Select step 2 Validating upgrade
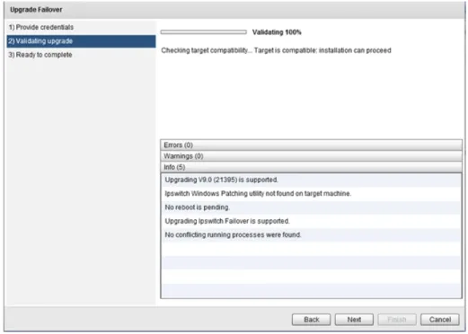Image resolution: width=468 pixels, height=334 pixels. coord(81,41)
